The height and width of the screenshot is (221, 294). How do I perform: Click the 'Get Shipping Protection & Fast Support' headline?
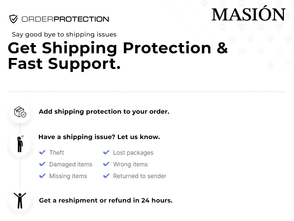click(x=118, y=56)
